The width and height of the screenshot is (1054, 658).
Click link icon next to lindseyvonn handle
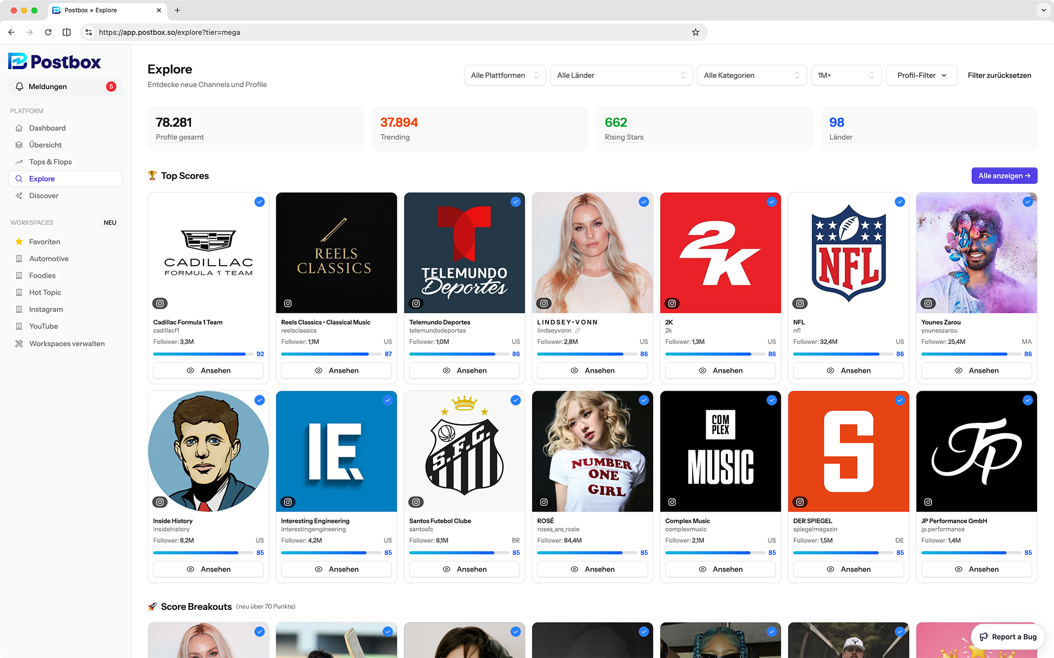[578, 331]
